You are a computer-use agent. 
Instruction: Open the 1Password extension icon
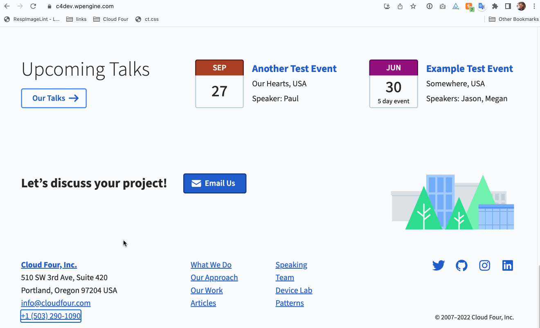(430, 6)
